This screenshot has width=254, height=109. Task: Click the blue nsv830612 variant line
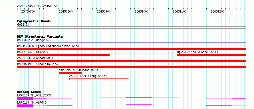(x=131, y=43)
